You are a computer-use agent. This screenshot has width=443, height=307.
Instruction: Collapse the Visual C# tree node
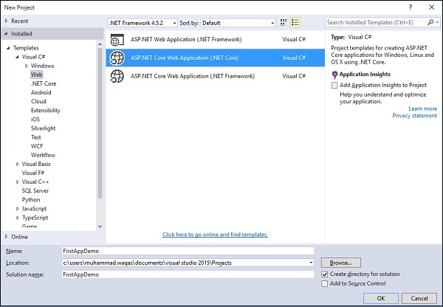pyautogui.click(x=18, y=57)
